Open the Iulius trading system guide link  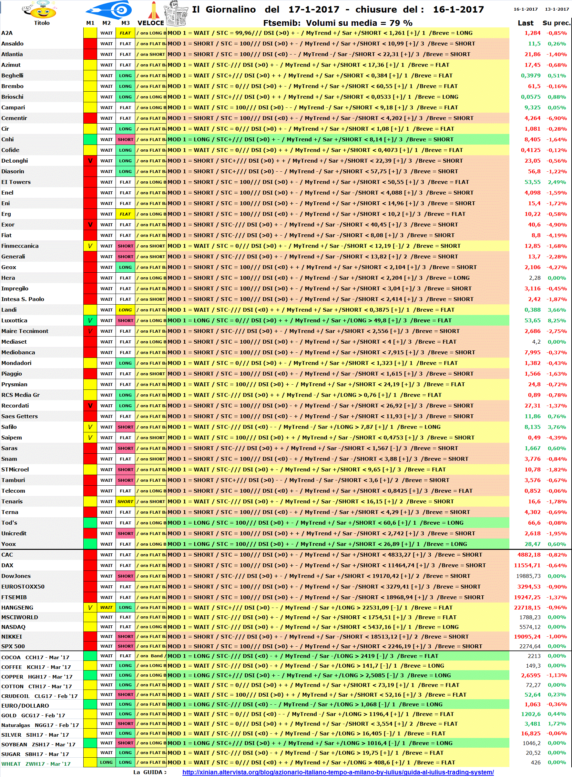coord(338,772)
